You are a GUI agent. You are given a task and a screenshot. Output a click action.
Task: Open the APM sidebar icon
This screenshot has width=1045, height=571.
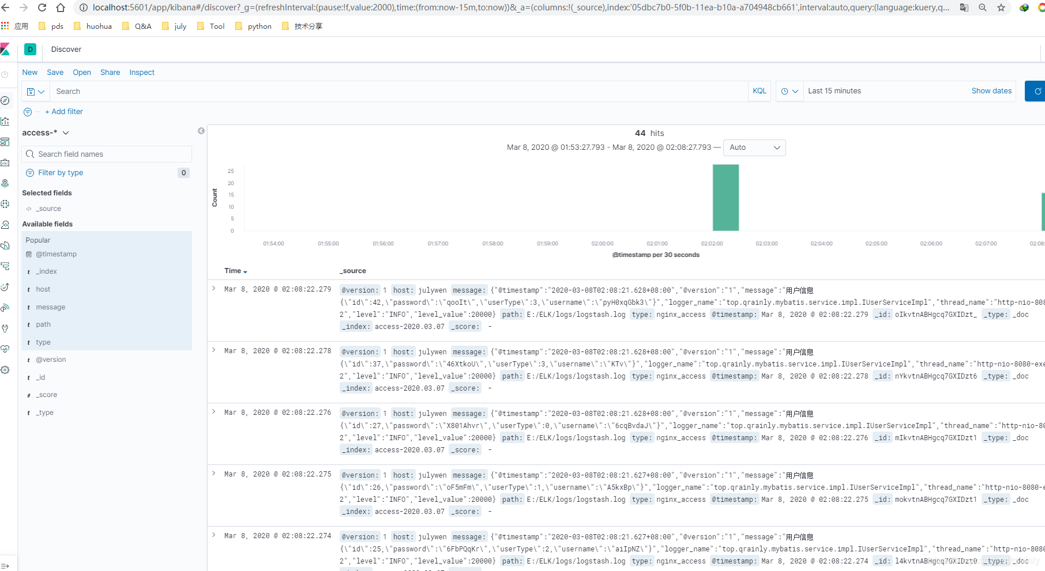click(5, 266)
